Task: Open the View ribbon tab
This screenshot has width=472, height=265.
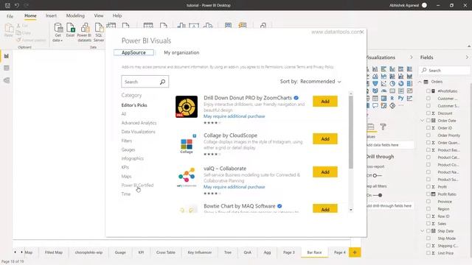Action: 99,15
